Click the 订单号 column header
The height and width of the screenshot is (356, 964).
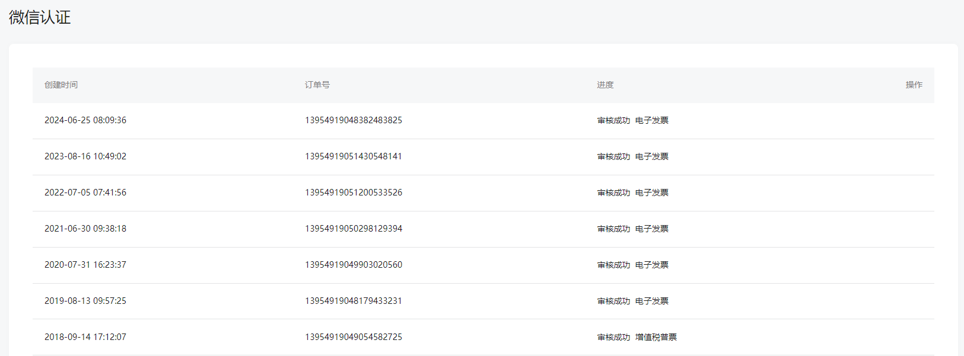pyautogui.click(x=317, y=85)
